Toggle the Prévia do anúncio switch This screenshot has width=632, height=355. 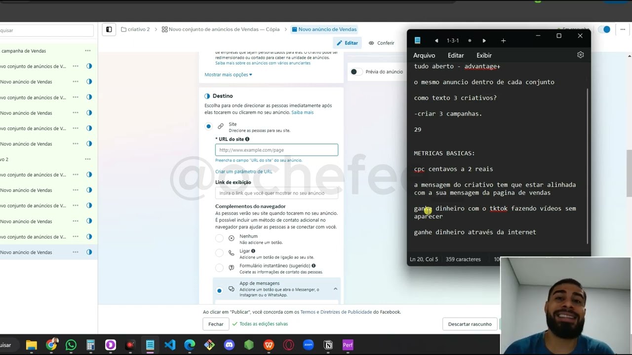[356, 71]
